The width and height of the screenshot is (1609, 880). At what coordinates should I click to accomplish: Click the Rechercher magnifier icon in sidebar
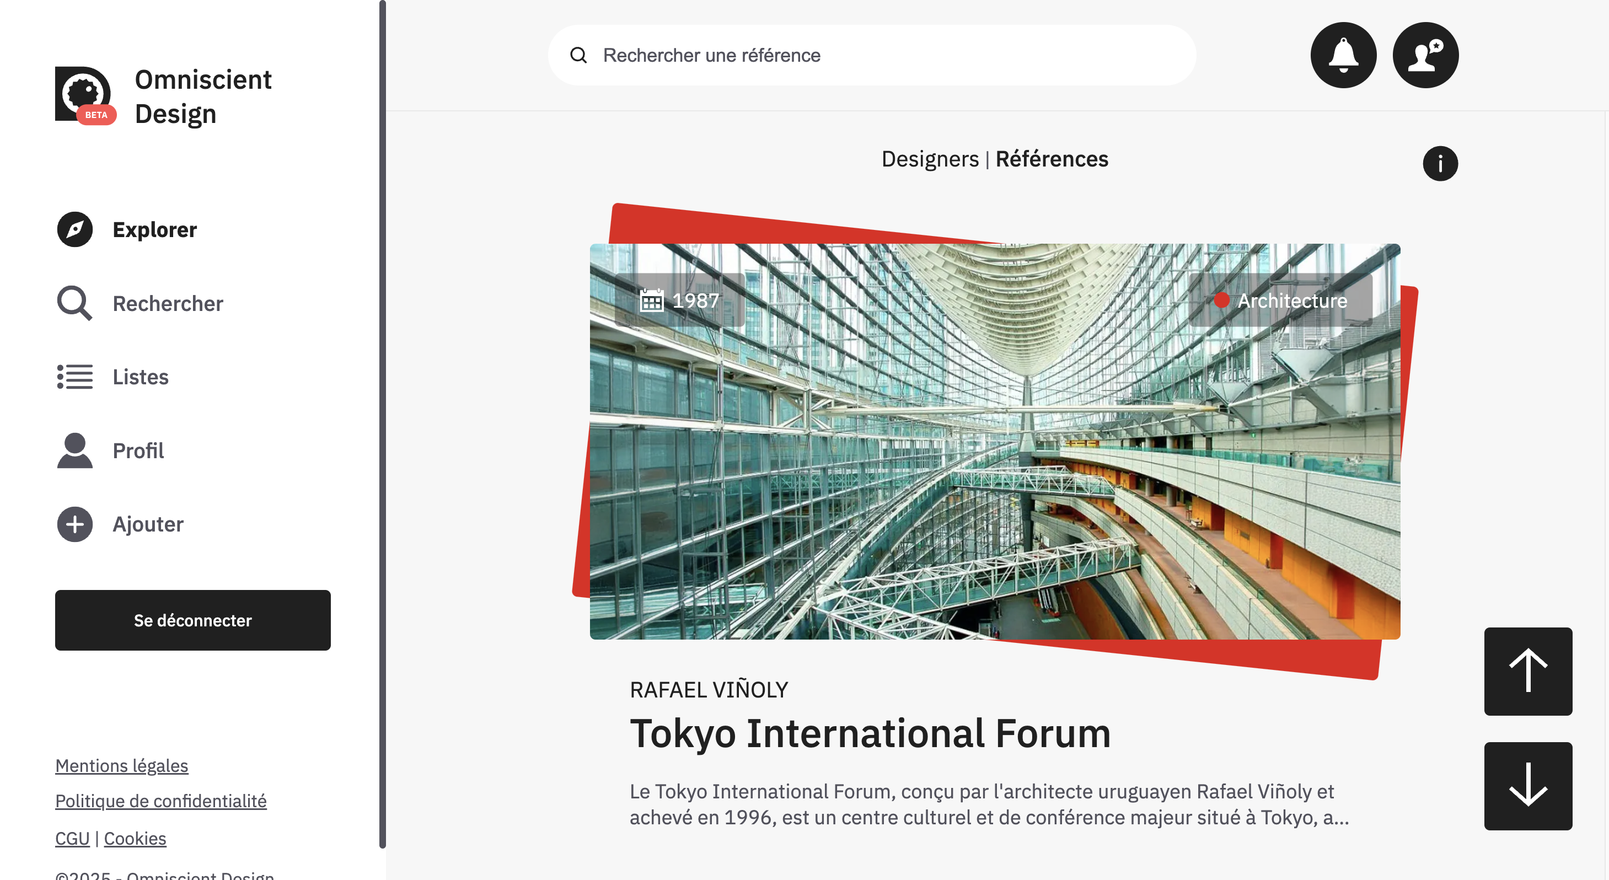pos(75,303)
